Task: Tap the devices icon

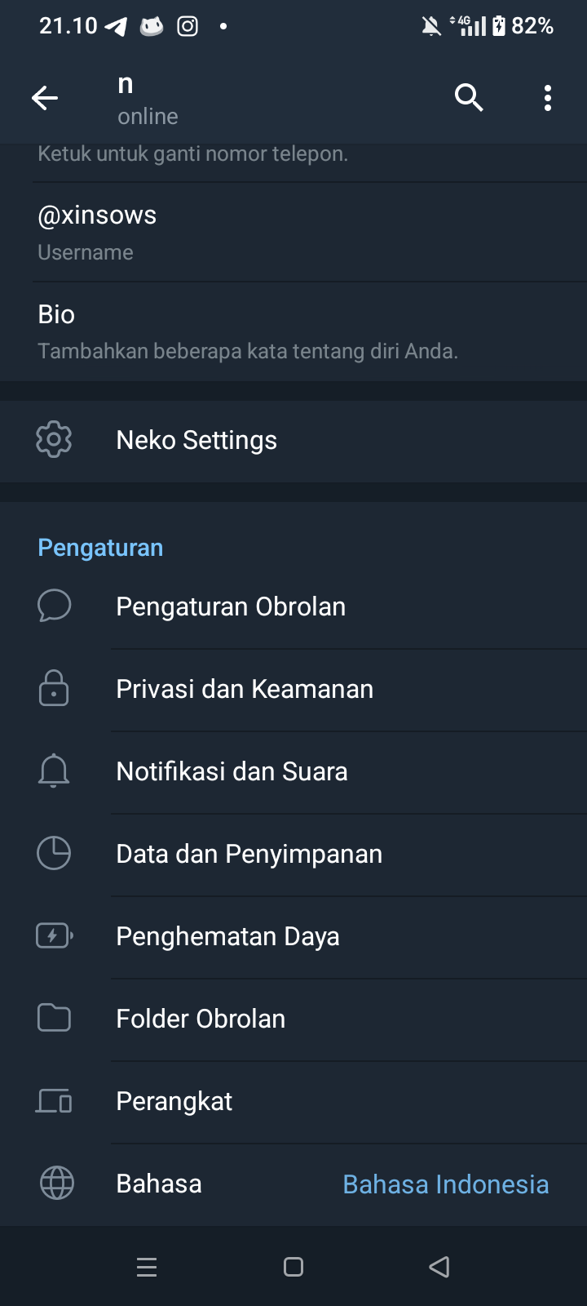Action: tap(54, 1101)
